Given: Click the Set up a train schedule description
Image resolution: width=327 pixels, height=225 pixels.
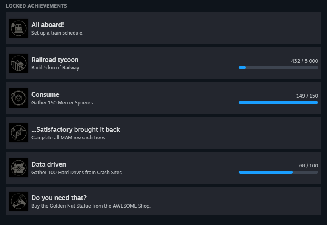Looking at the screenshot, I should [x=57, y=33].
